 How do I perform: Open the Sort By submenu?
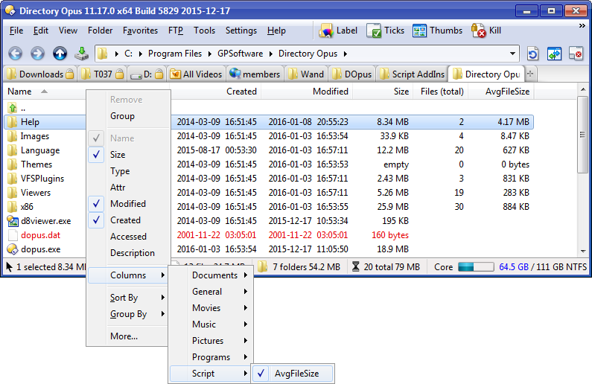point(128,298)
